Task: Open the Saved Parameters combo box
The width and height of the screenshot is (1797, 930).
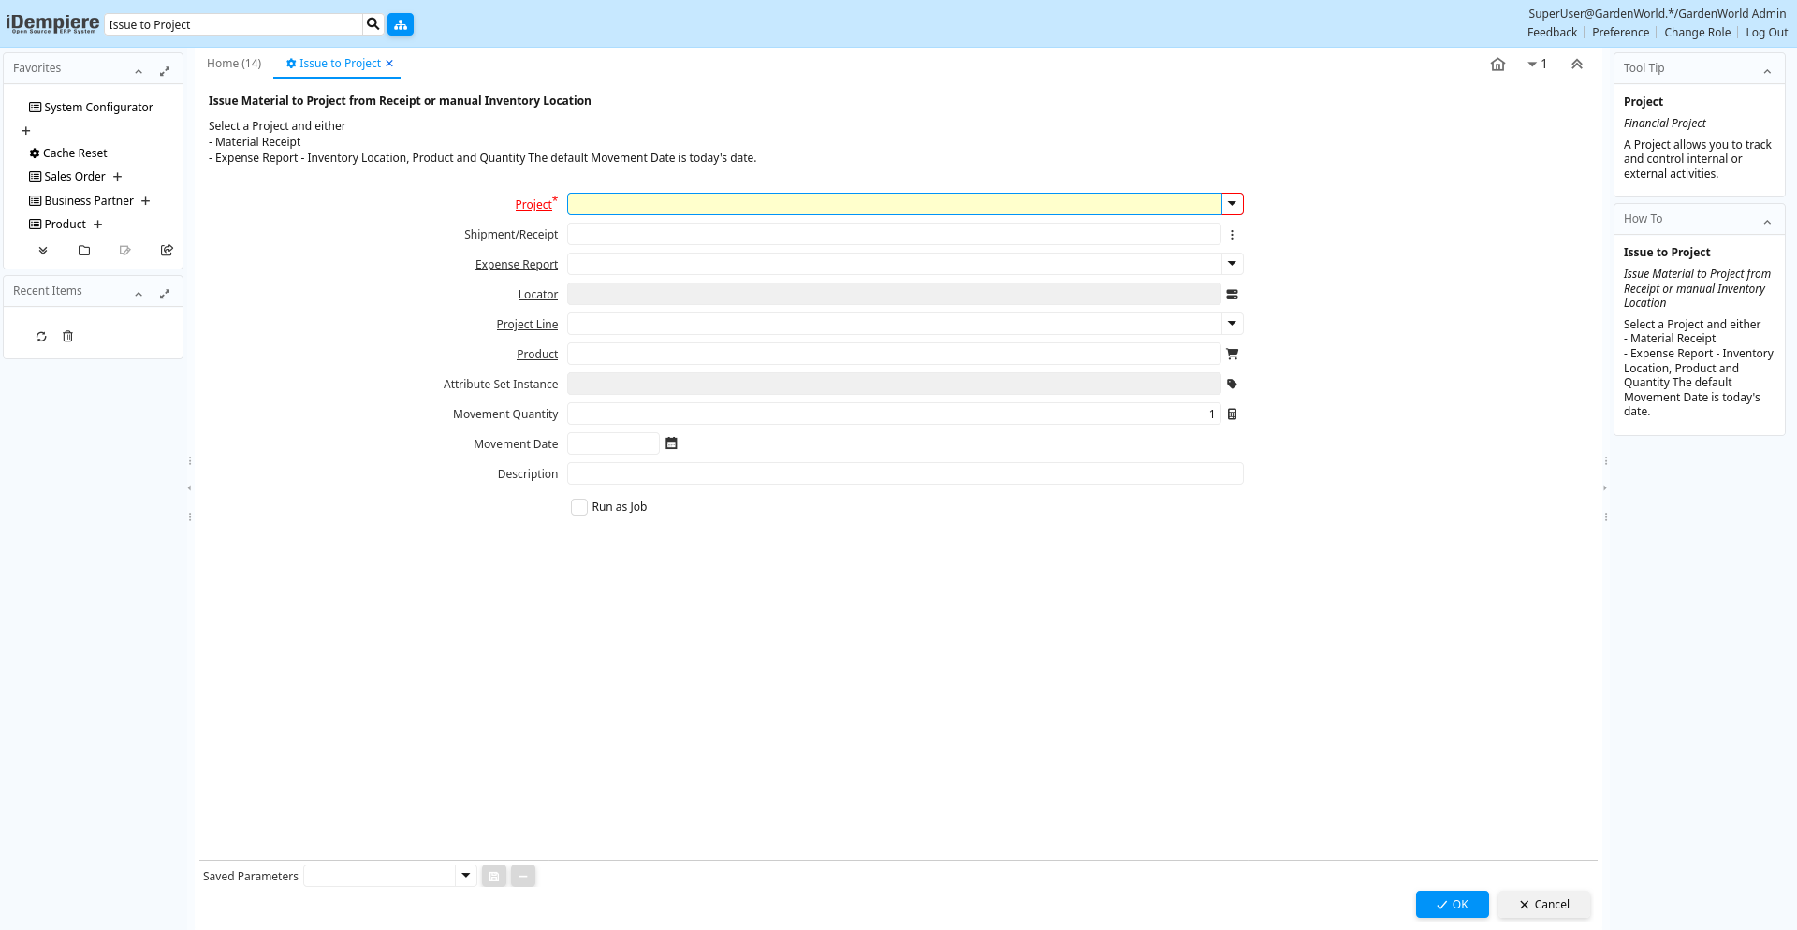Action: tap(465, 876)
